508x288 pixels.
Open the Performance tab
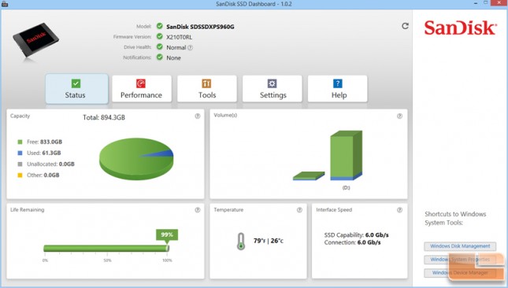pos(142,89)
